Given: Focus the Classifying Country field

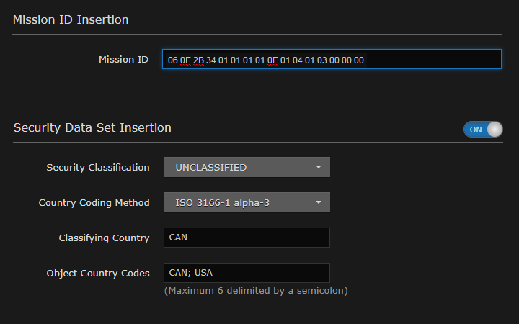Looking at the screenshot, I should coord(247,238).
